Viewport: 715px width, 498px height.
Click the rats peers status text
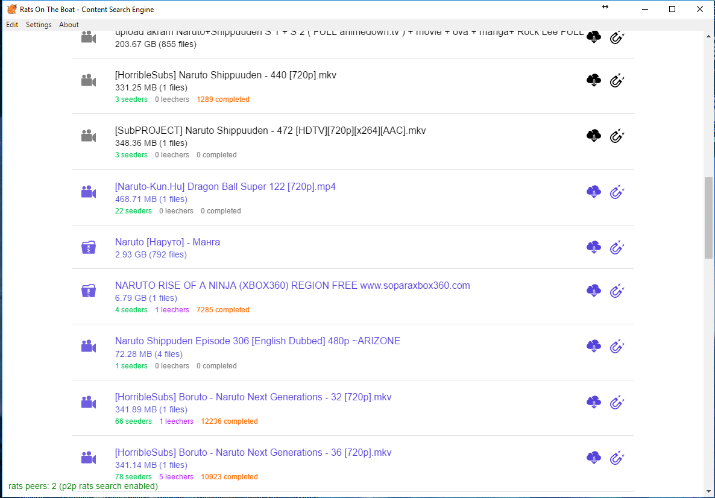tap(83, 486)
